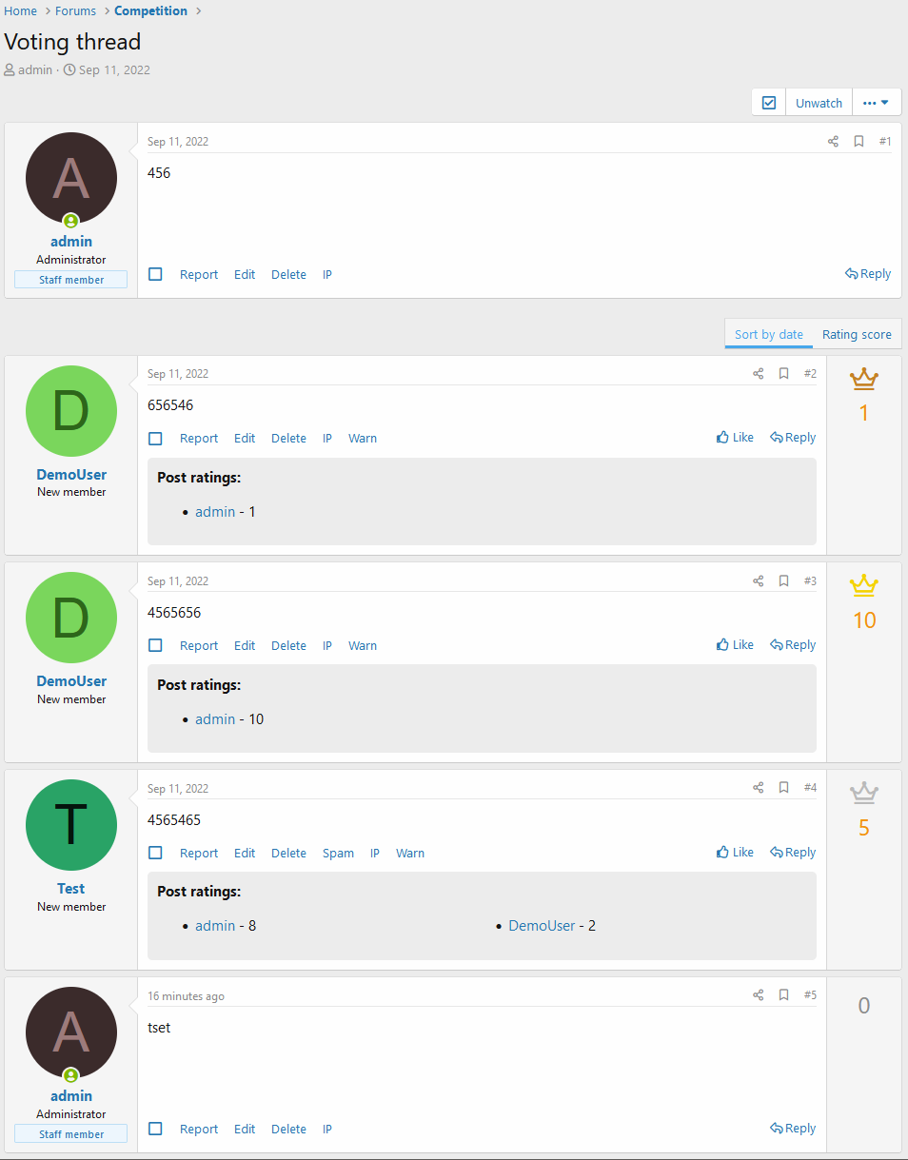Click the gold crown icon on post #3
This screenshot has height=1160, width=908.
pyautogui.click(x=863, y=585)
